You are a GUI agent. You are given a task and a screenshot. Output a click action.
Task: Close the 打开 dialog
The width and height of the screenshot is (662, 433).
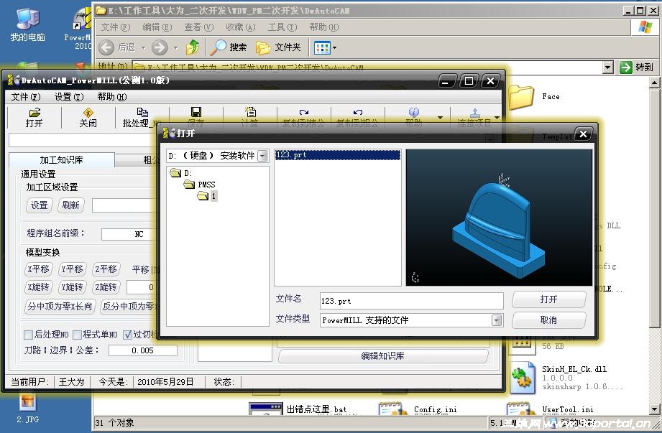click(x=583, y=134)
